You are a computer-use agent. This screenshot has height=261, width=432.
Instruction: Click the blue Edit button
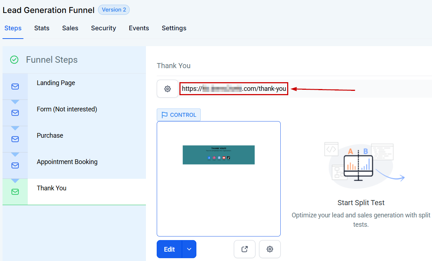point(169,249)
